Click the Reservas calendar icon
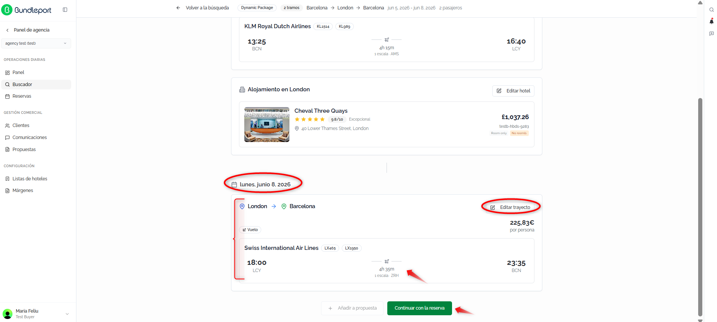Viewport: 717px width, 322px height. coord(8,97)
